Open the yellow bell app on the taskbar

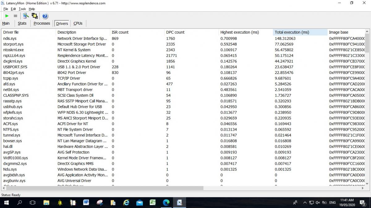click(60, 202)
